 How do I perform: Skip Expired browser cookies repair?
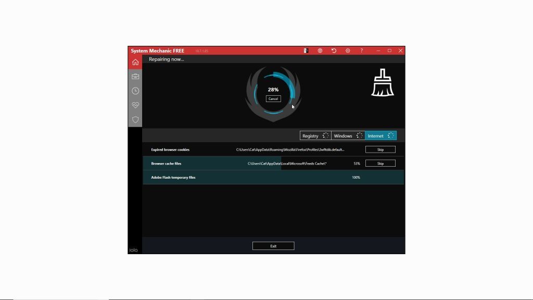[380, 149]
